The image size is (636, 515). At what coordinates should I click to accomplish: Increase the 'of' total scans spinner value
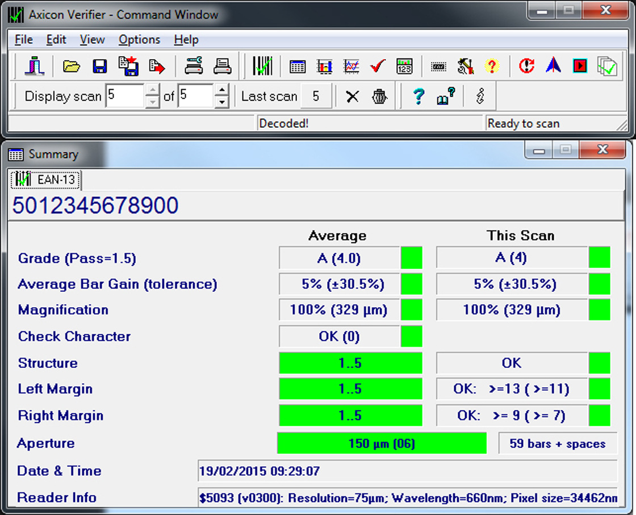[222, 90]
